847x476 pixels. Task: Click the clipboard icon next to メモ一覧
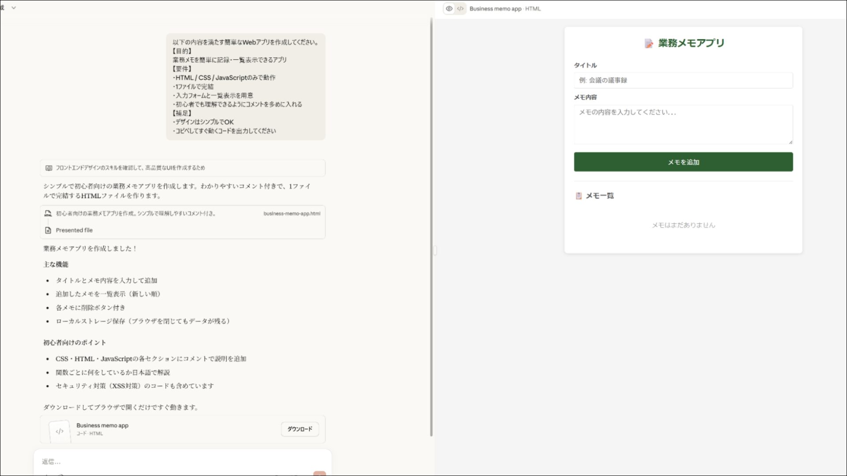tap(577, 196)
